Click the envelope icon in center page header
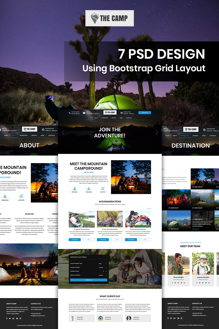 [84, 113]
